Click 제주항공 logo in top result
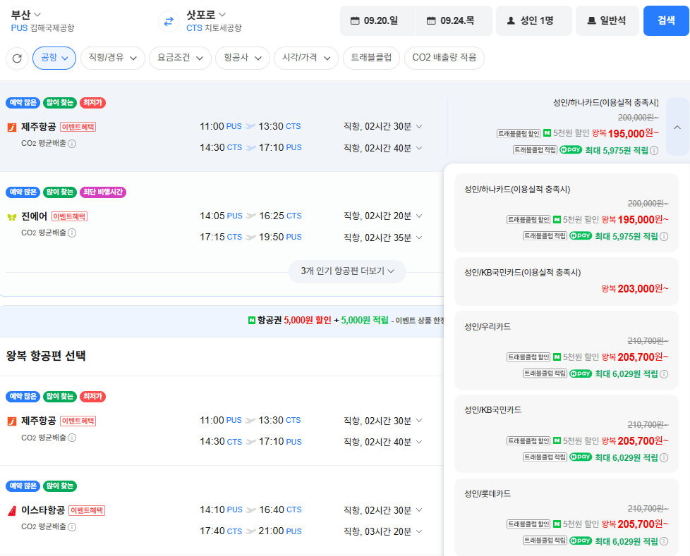Screen dimensions: 690x556 (12, 128)
